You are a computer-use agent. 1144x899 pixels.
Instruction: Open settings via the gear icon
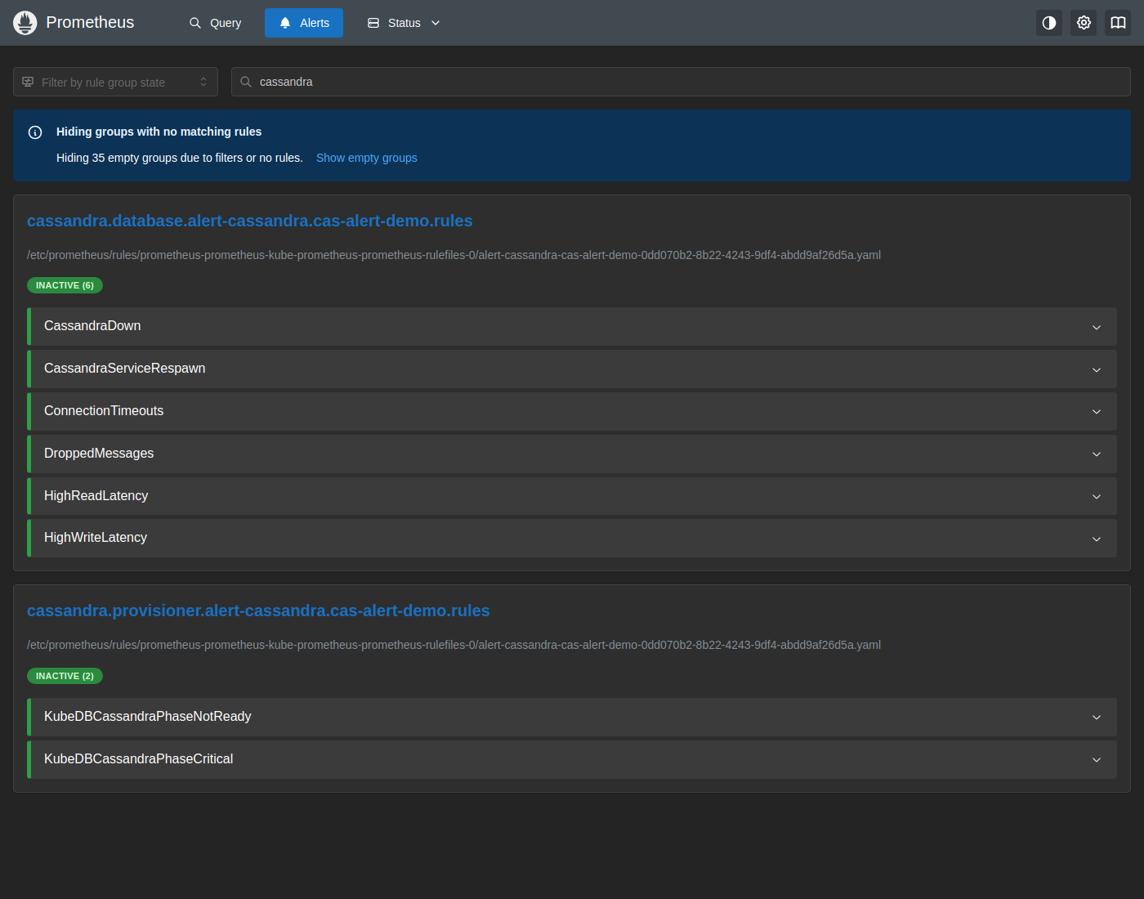(x=1084, y=23)
